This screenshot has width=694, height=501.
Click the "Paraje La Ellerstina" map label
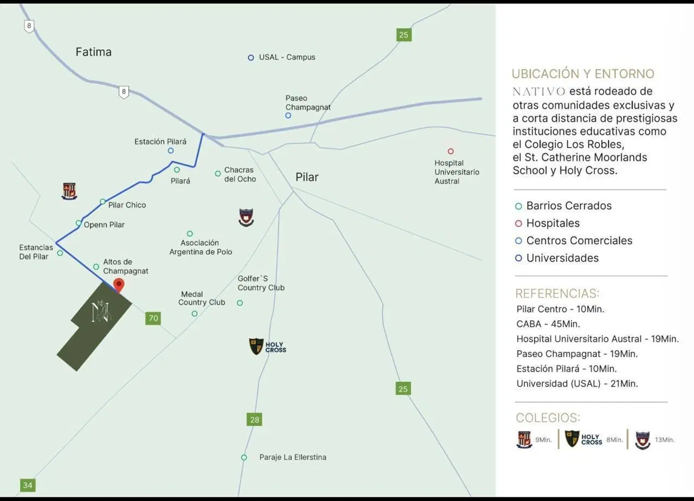293,458
